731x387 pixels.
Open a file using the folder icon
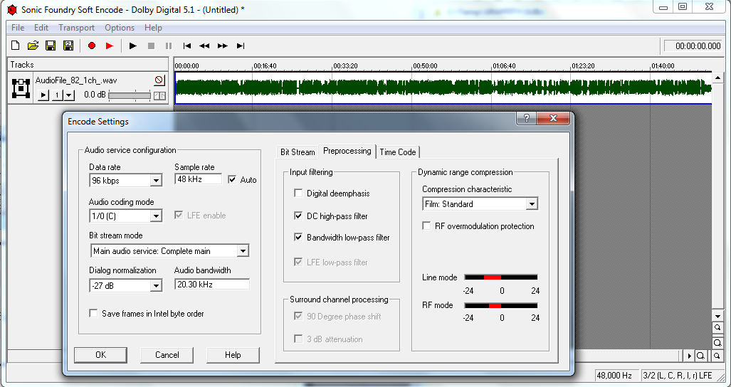33,46
